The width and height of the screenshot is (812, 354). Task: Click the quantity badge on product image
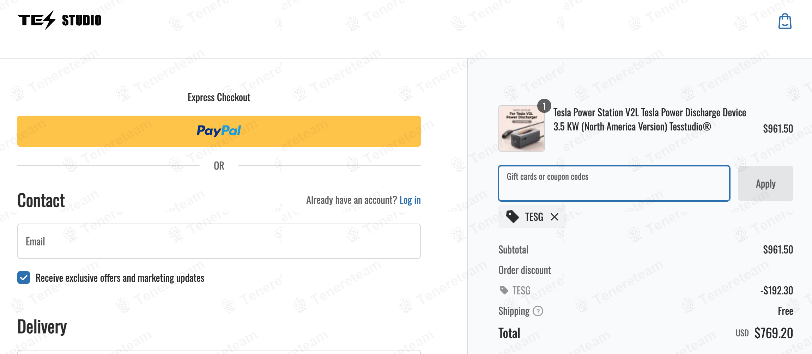[x=544, y=106]
